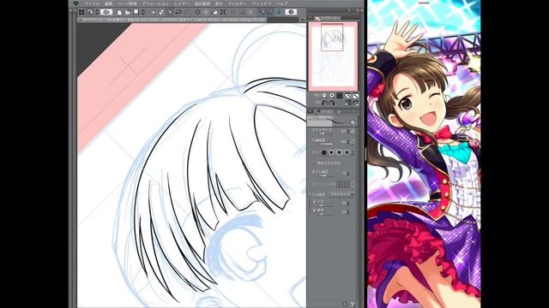Toggle the checkbox beside the vertical-bar gauge
Viewport: 549px width, 308px height.
(x=313, y=184)
